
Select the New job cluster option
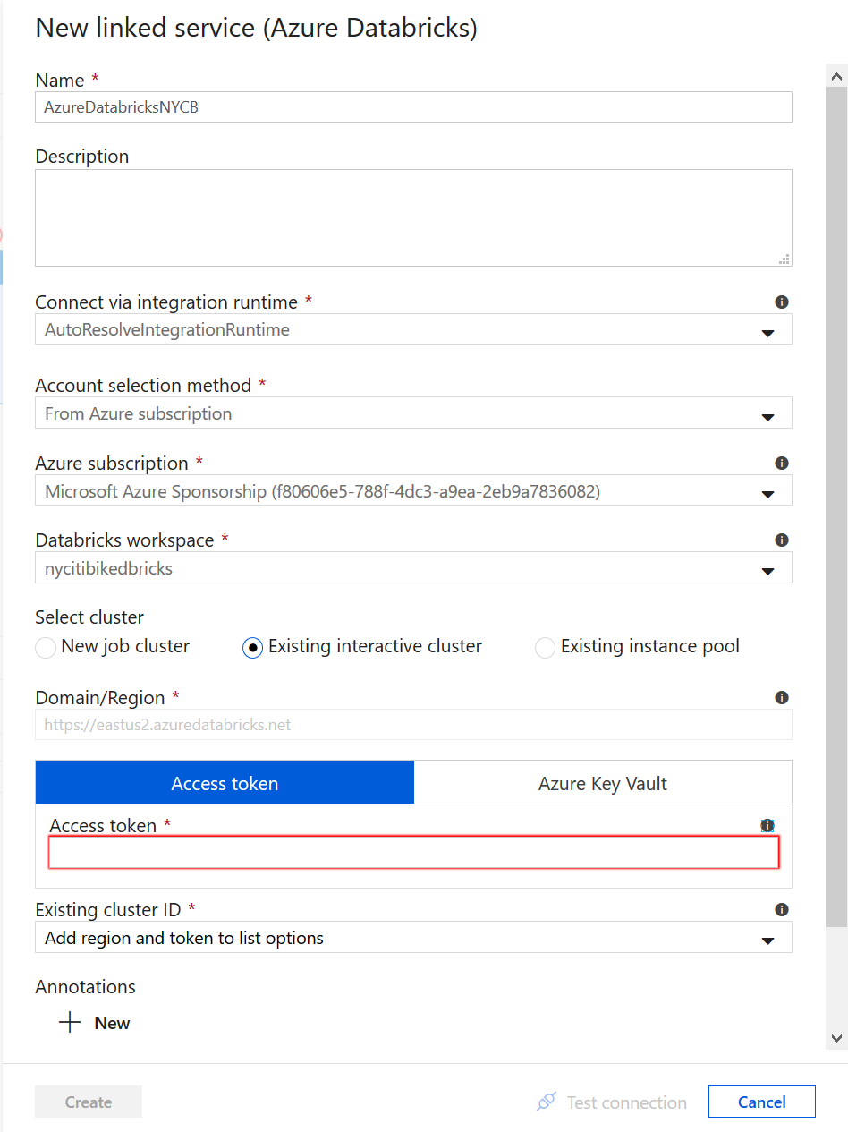[45, 647]
